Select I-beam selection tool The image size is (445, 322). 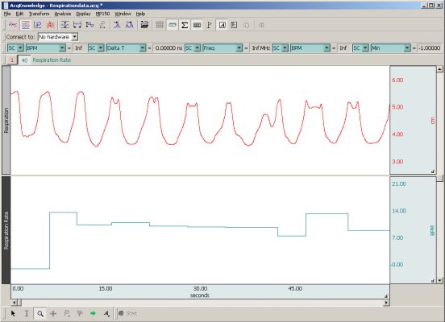pyautogui.click(x=27, y=313)
